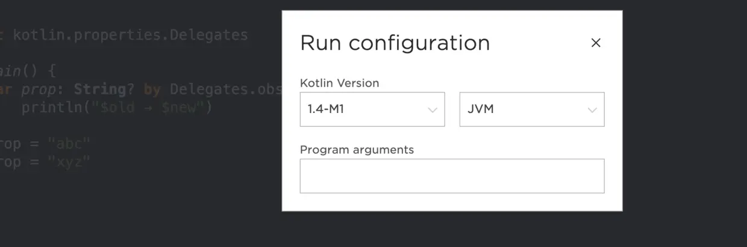The image size is (747, 247).
Task: Close the Run configuration dialog
Action: (596, 43)
